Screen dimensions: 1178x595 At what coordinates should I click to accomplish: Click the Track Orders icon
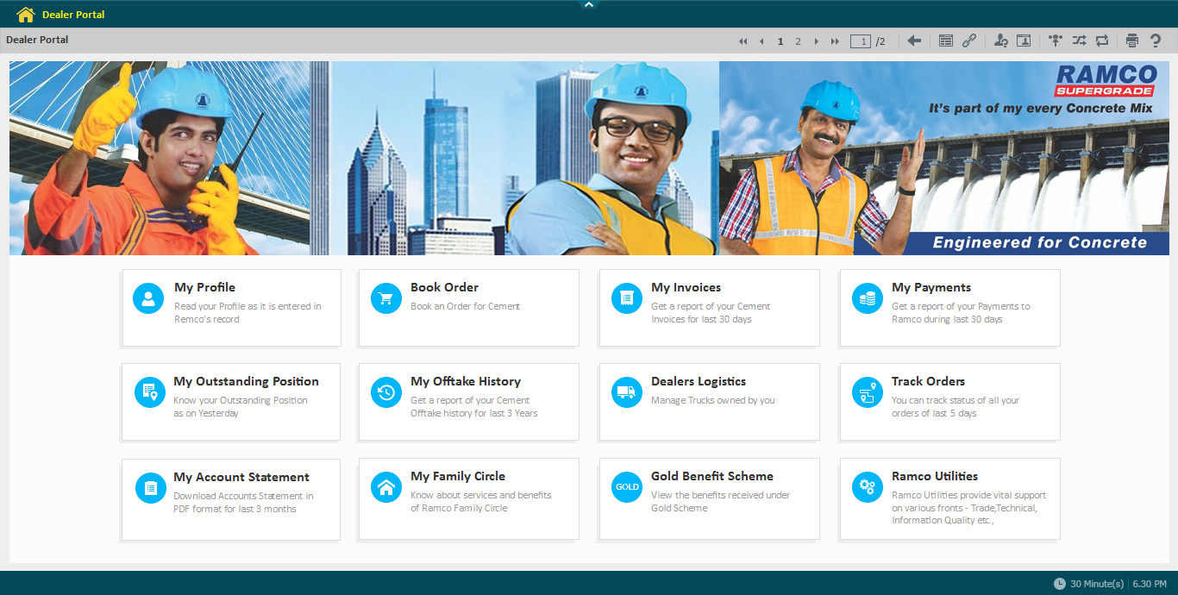[x=868, y=392]
